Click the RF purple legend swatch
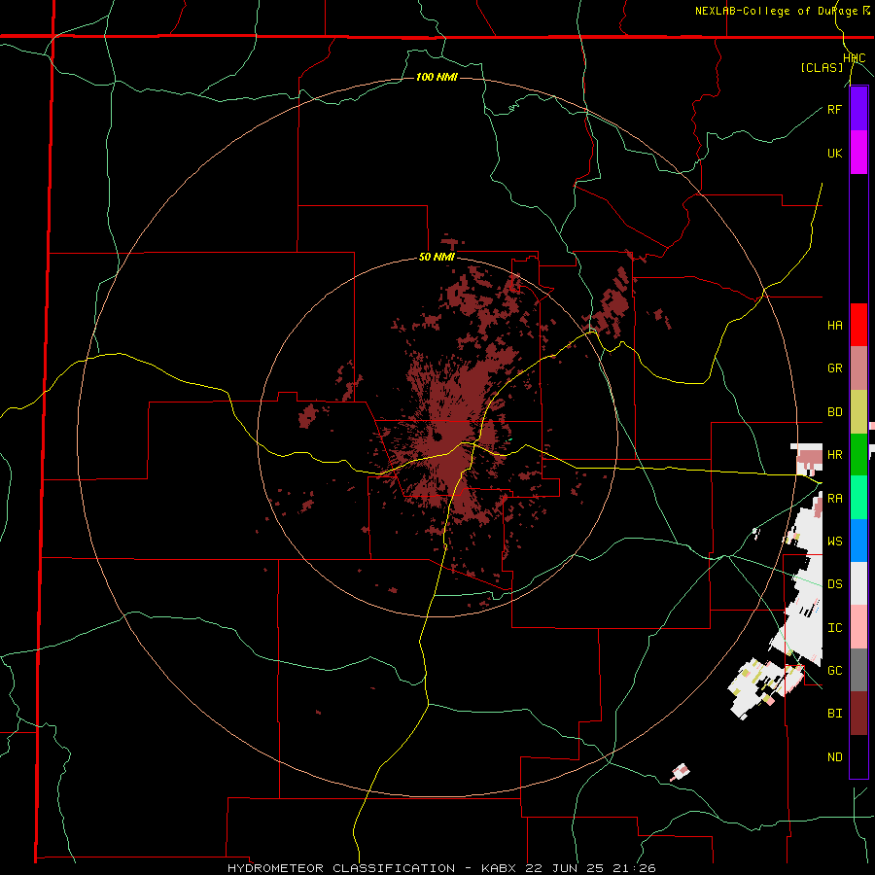This screenshot has width=875, height=875. 858,109
